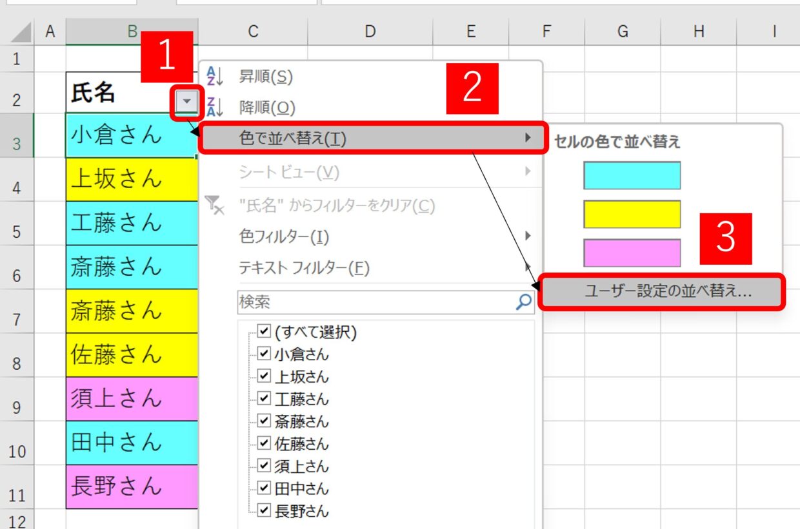Select column A header

pyautogui.click(x=50, y=31)
